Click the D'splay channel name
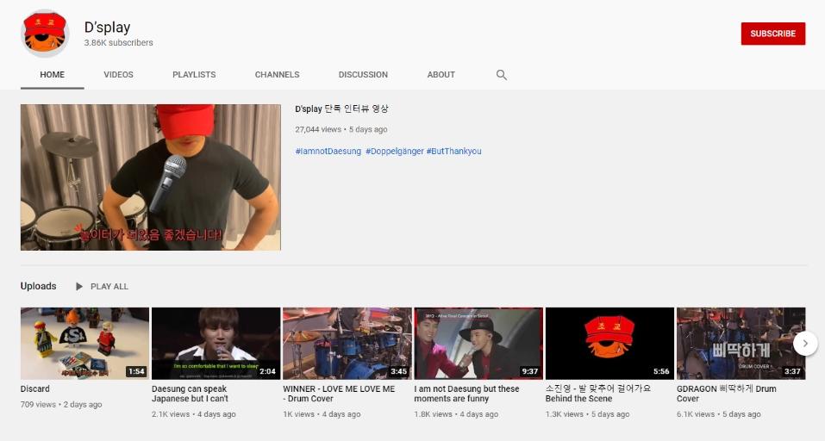The width and height of the screenshot is (825, 441). pos(108,28)
